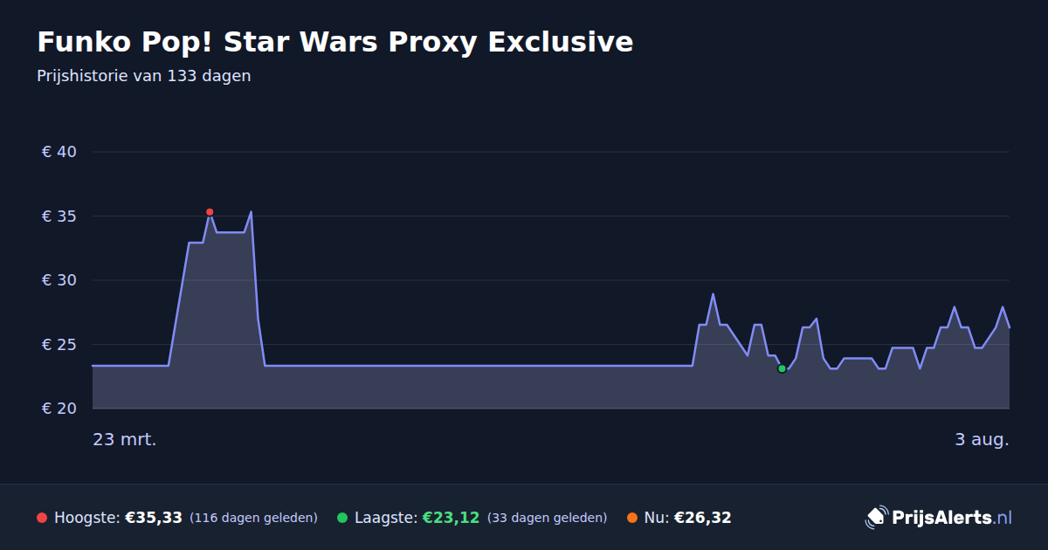
Task: Select the Hoogste price €35,33 value
Action: [x=154, y=518]
